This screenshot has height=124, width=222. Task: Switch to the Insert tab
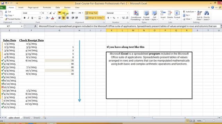tap(21, 8)
